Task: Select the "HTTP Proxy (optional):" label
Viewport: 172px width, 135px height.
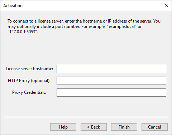Action: (29, 81)
